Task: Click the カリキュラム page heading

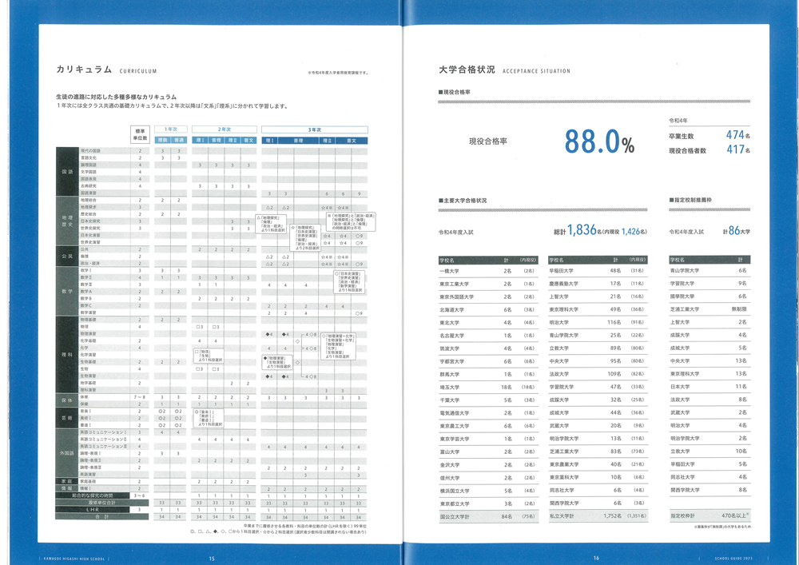Action: [84, 70]
